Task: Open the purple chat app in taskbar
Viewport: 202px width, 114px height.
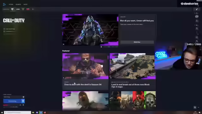Action: 37,113
